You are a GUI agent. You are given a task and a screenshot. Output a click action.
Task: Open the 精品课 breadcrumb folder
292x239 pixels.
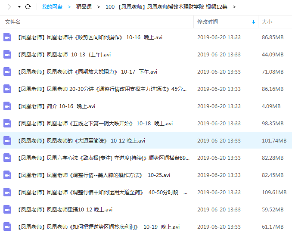click(84, 7)
